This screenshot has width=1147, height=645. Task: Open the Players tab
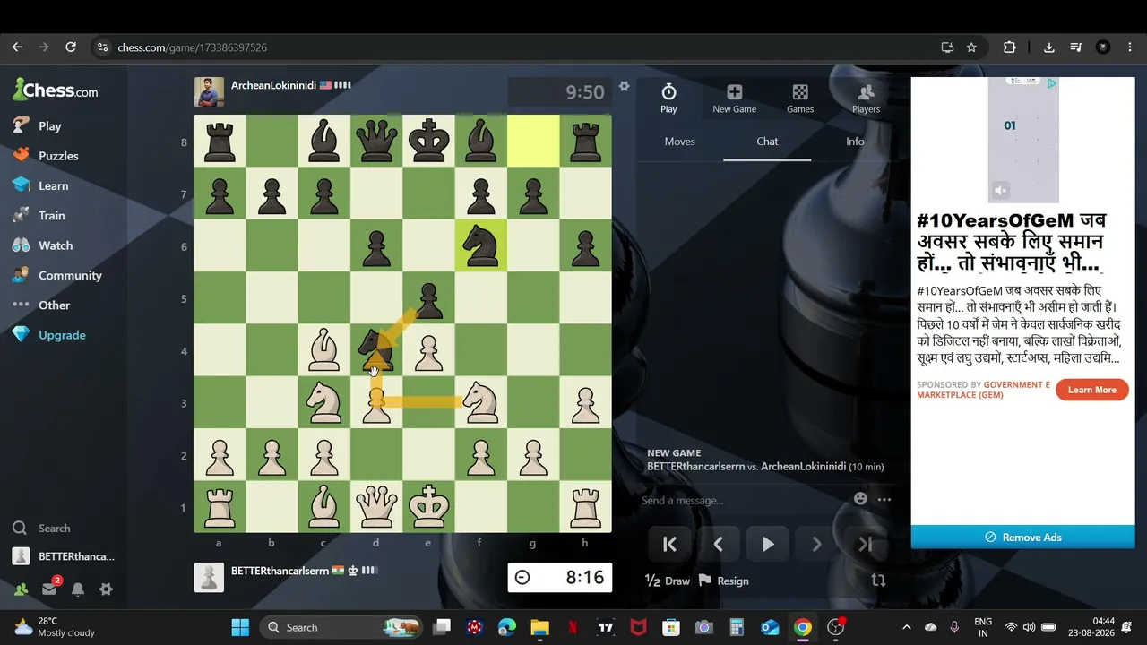866,98
